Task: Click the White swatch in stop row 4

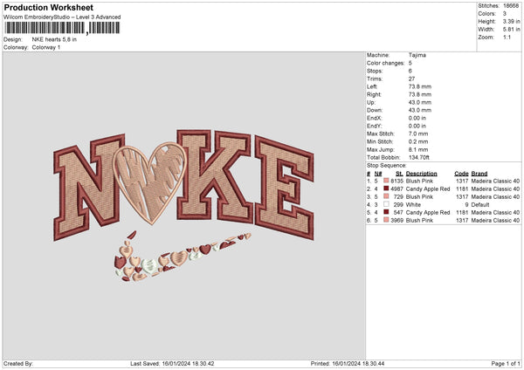Action: (x=386, y=204)
